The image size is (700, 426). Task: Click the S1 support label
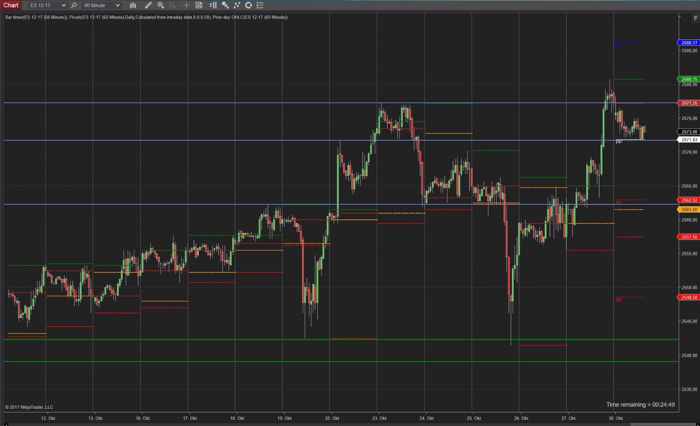pyautogui.click(x=619, y=203)
